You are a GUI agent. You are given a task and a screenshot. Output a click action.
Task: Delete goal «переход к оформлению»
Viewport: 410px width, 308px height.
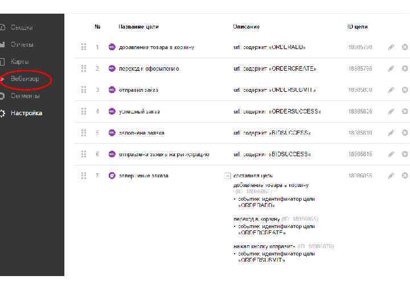click(405, 68)
